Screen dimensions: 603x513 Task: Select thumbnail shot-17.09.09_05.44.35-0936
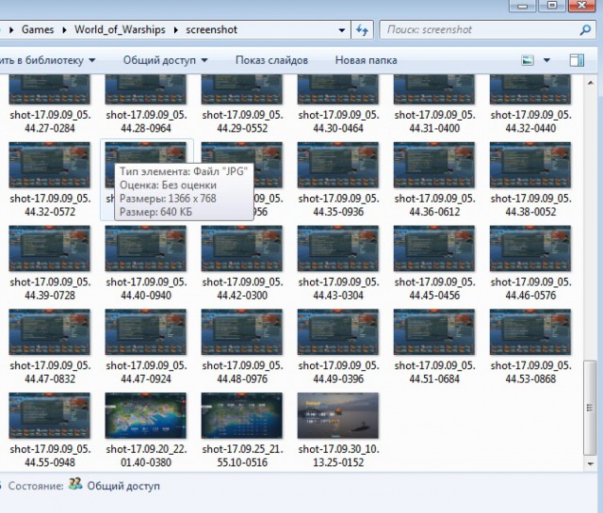click(338, 165)
